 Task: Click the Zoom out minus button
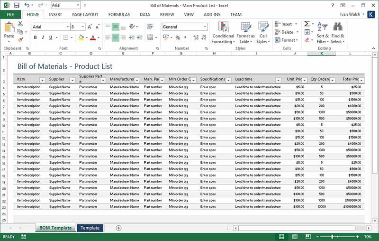[x=317, y=237]
